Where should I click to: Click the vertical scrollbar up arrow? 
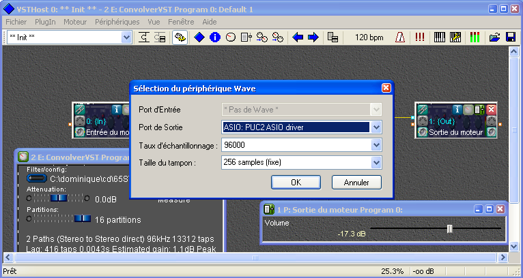click(x=513, y=52)
